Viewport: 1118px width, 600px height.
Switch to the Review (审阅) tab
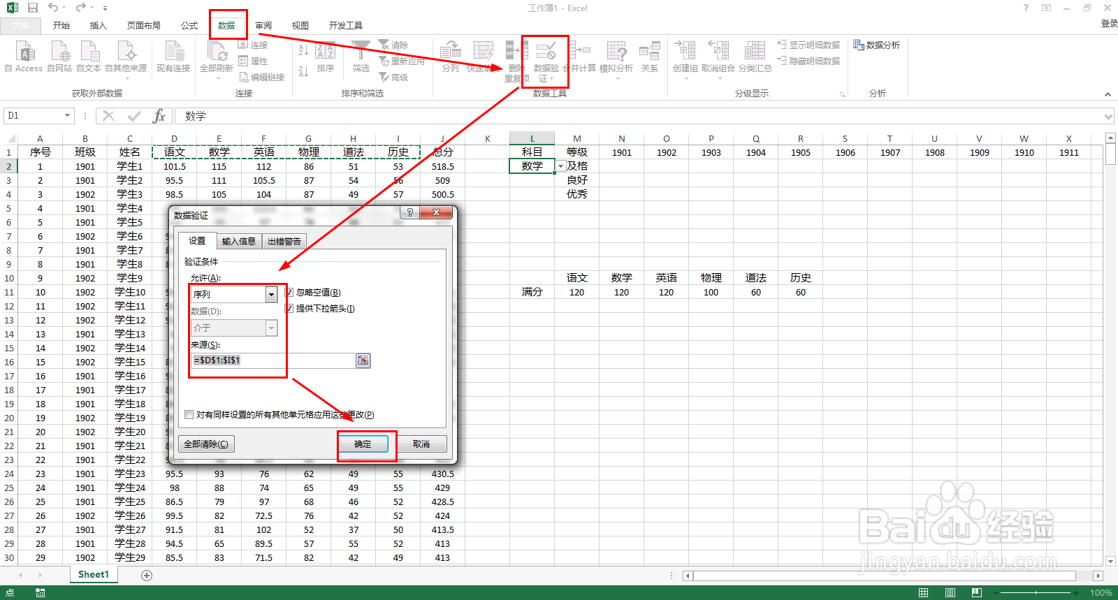click(x=263, y=26)
